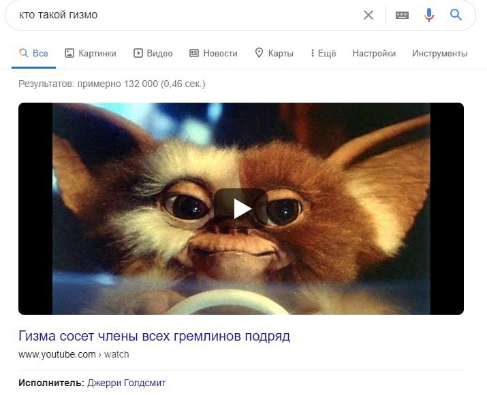This screenshot has width=487, height=395.
Task: Expand the 'Ещё' menu
Action: click(x=323, y=53)
